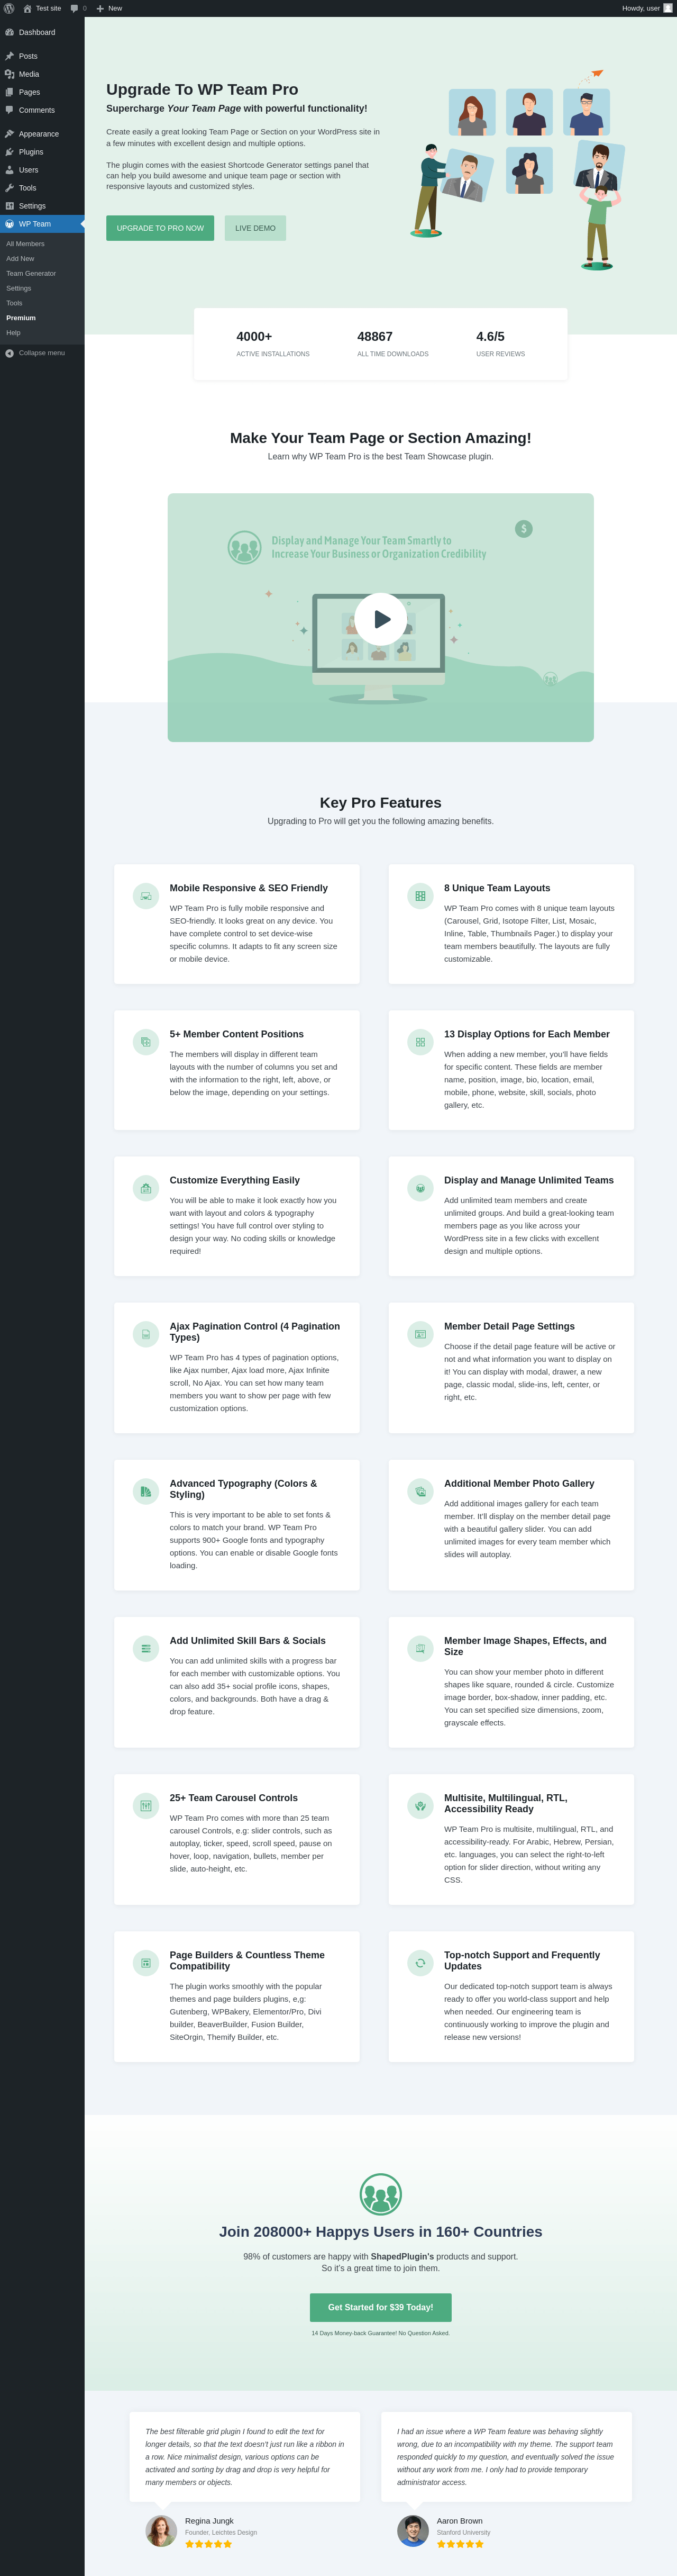Click the WP Team menu icon
The image size is (677, 2576).
9,224
